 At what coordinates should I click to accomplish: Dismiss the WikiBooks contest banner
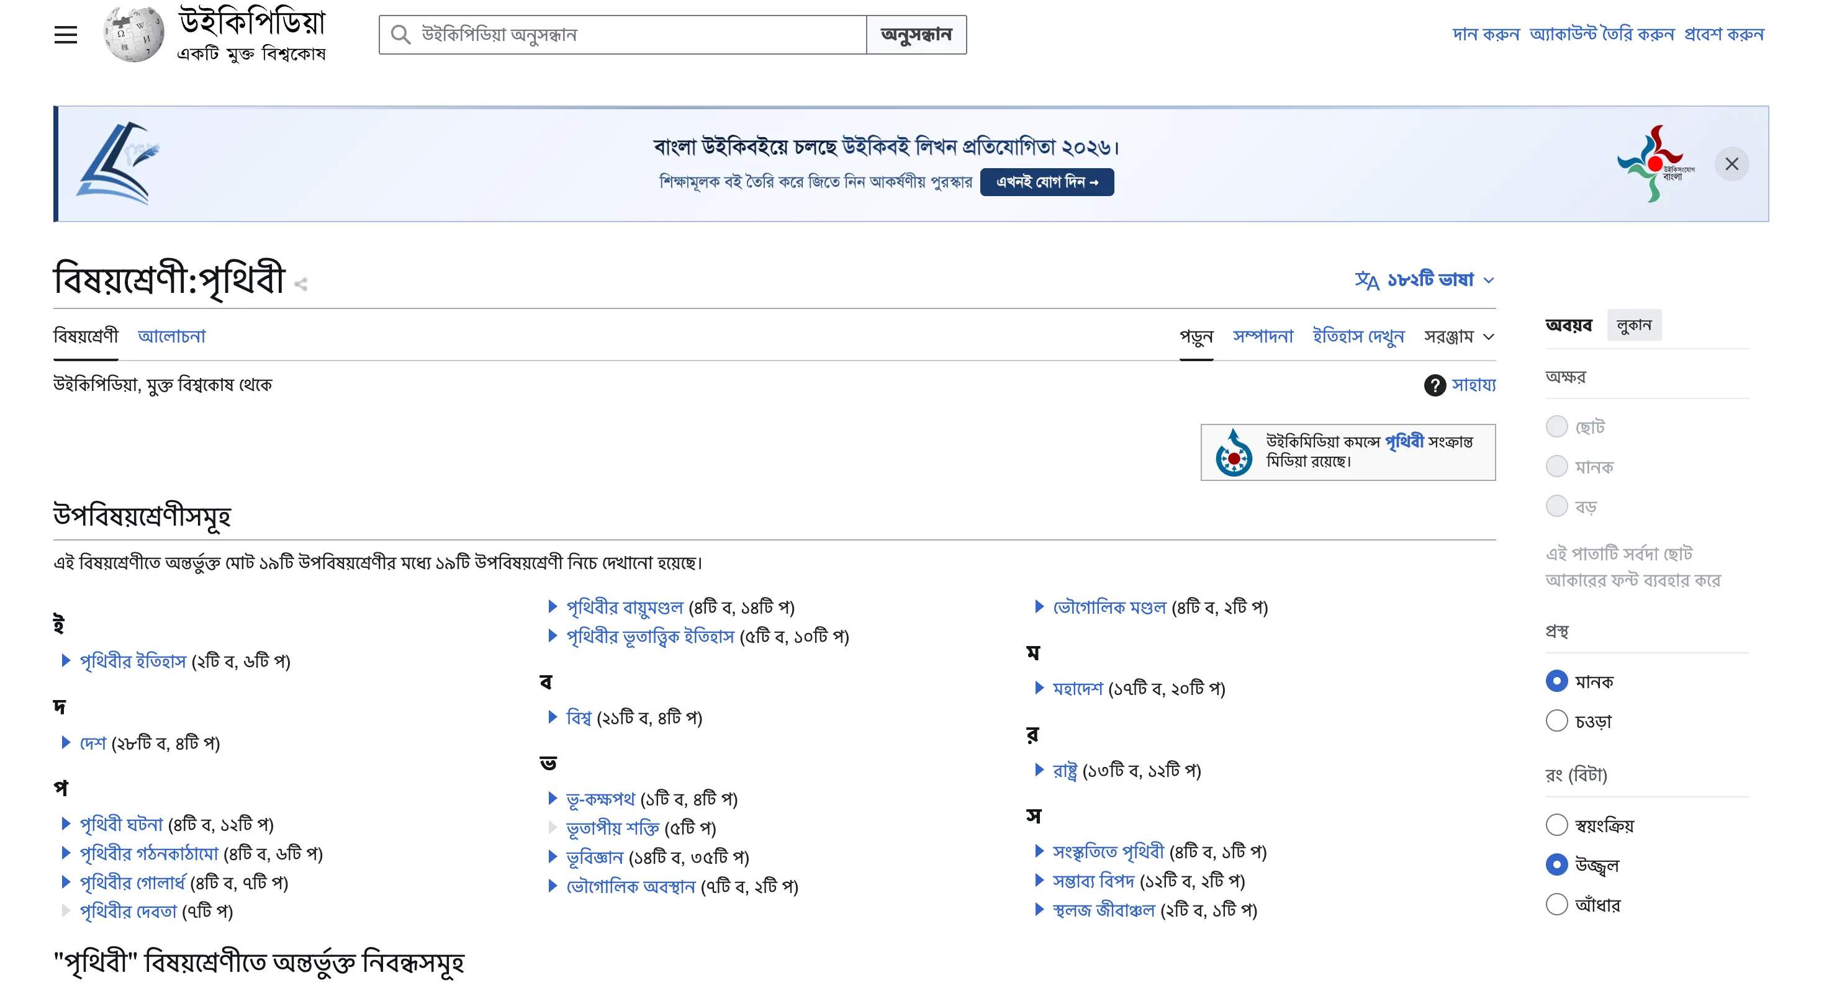(x=1731, y=164)
